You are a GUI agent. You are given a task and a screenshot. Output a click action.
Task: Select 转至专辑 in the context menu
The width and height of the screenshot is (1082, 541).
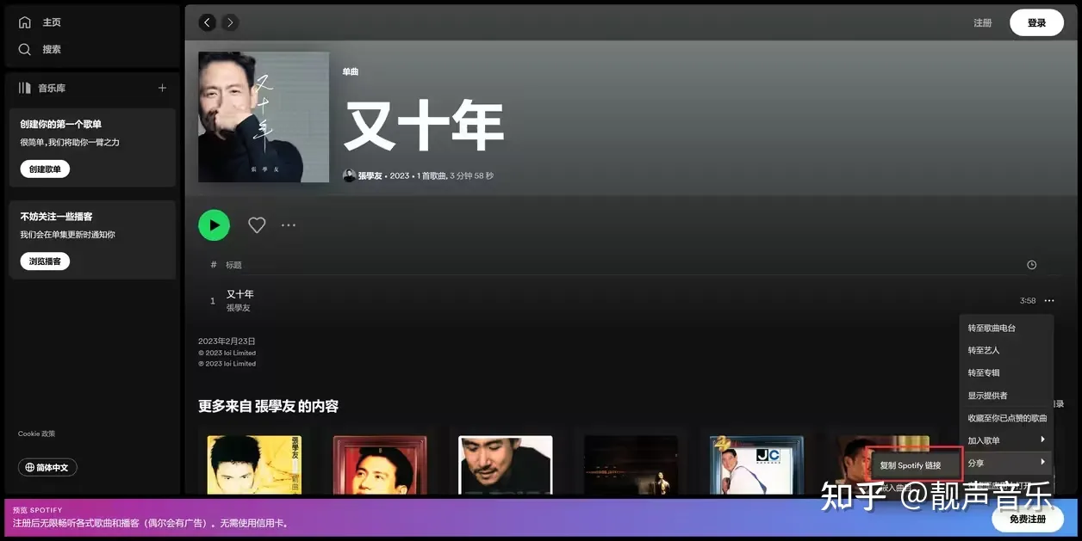tap(1006, 372)
